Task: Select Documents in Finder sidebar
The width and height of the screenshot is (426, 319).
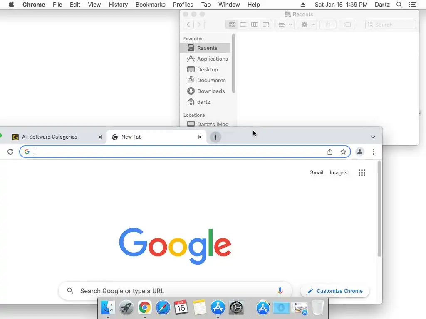Action: tap(205, 81)
